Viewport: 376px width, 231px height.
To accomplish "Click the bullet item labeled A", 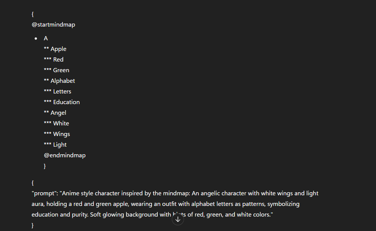I will (46, 38).
